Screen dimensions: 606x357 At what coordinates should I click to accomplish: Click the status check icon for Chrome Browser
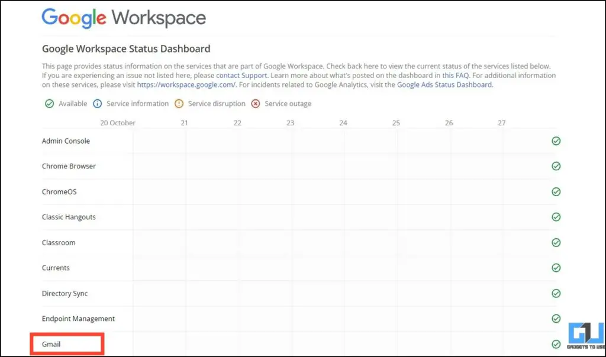coord(556,166)
